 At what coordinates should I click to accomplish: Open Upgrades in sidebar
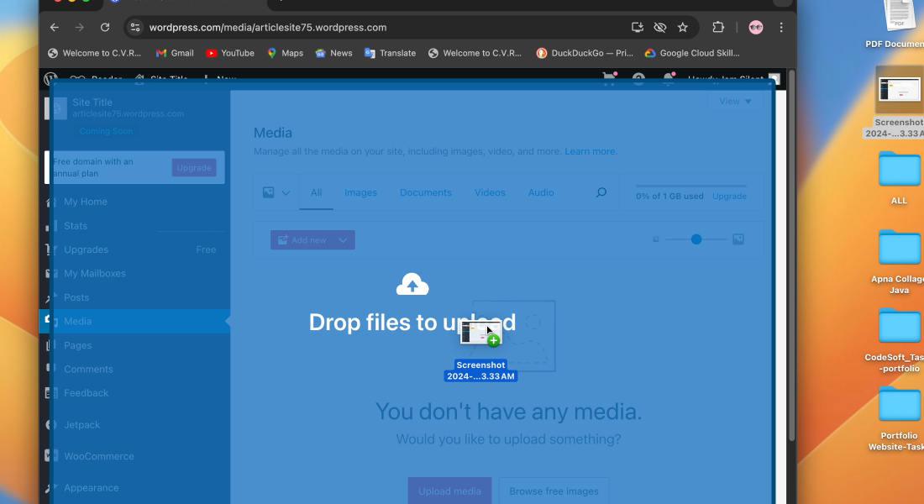86,249
